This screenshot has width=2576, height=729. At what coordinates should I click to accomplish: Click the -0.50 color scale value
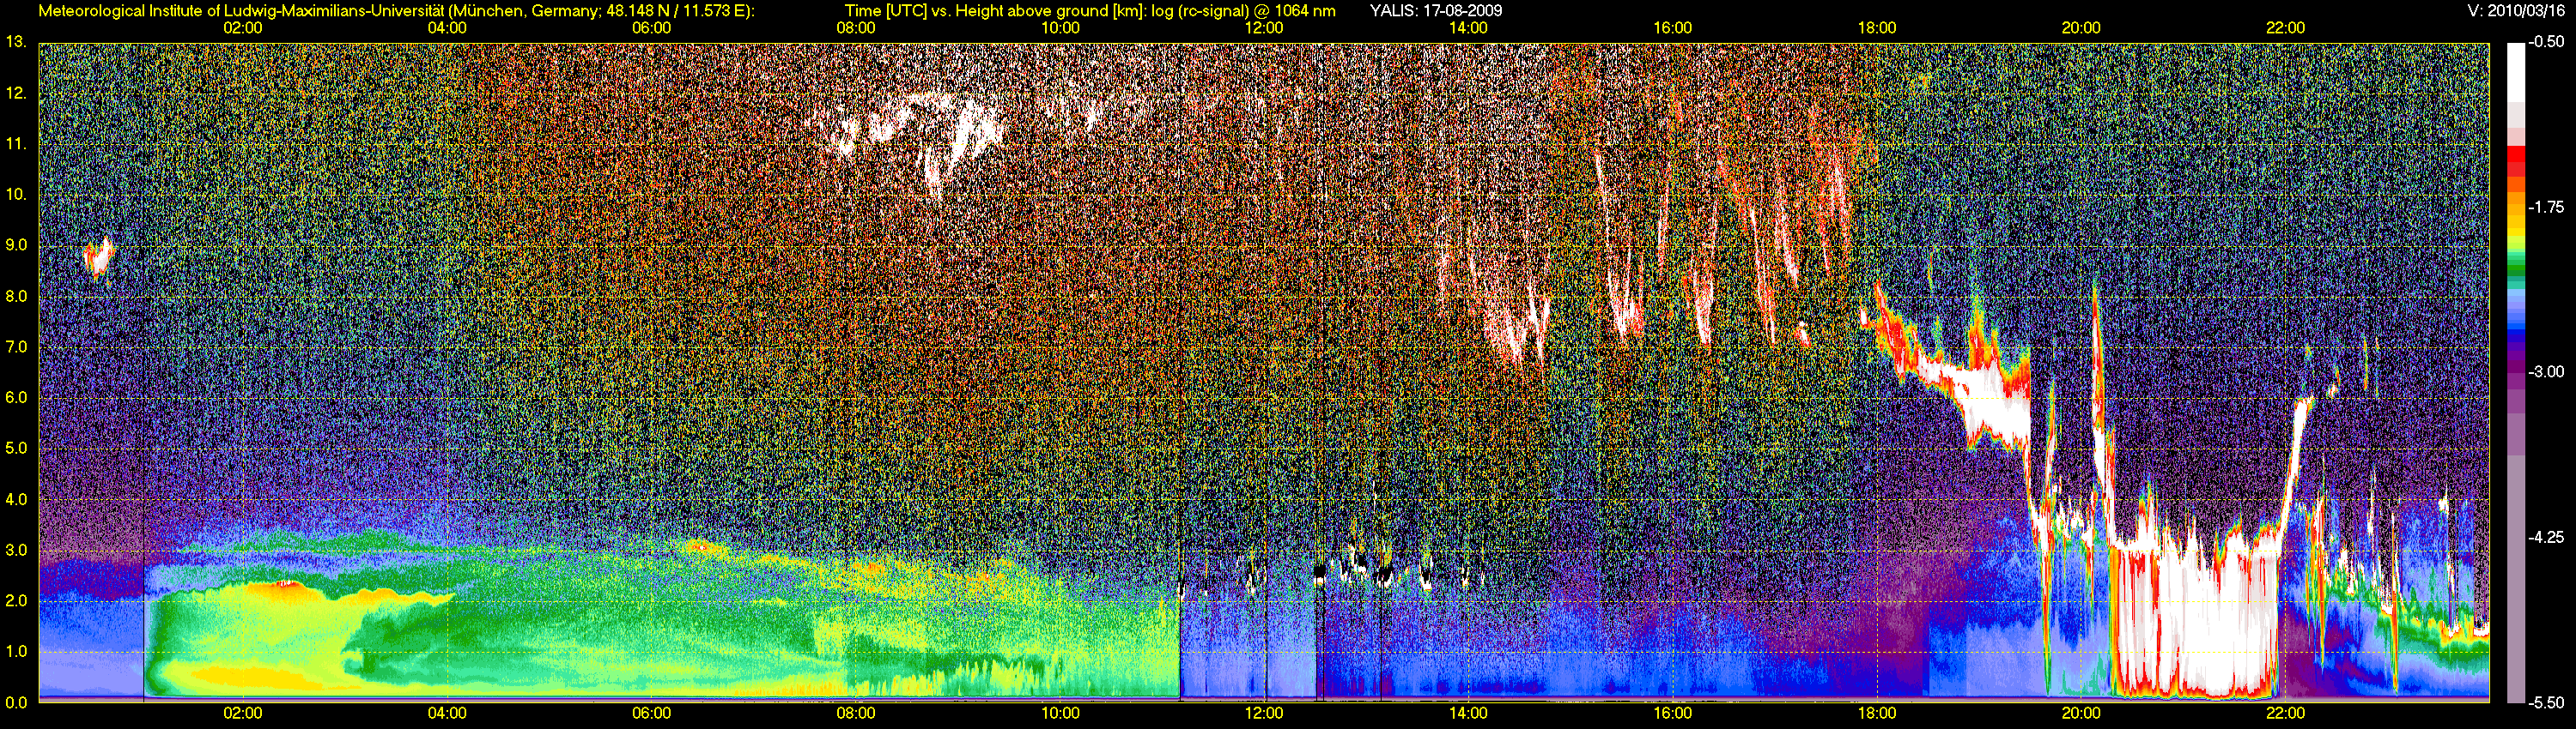[x=2546, y=42]
